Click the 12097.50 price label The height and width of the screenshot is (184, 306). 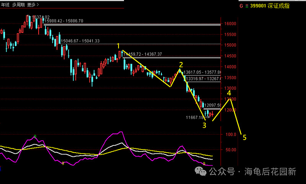[x=213, y=105]
